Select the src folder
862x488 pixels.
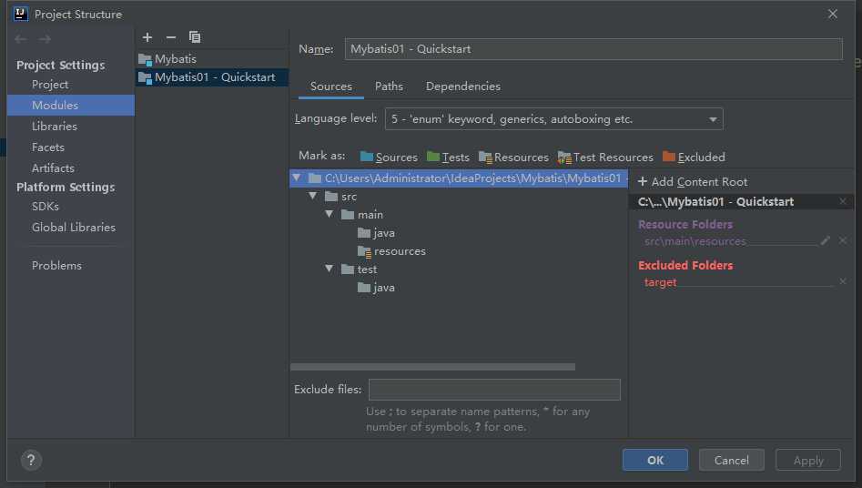pyautogui.click(x=340, y=196)
